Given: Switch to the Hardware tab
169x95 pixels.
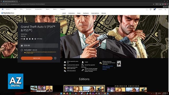Looking at the screenshot, I should [x=86, y=13].
